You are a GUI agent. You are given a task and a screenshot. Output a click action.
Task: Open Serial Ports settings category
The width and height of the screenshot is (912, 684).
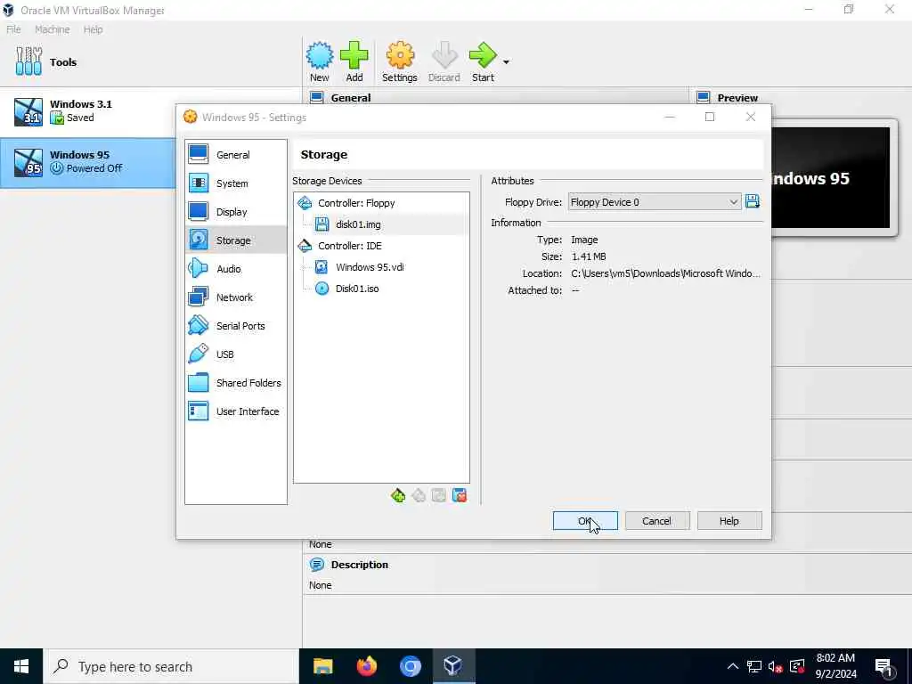tap(235, 326)
